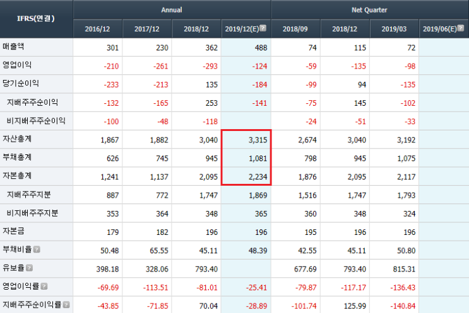This screenshot has height=313, width=469.
Task: Select the 비지배주주지분 row label
Action: point(32,213)
